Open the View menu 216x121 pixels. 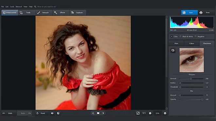(x=25, y=7)
